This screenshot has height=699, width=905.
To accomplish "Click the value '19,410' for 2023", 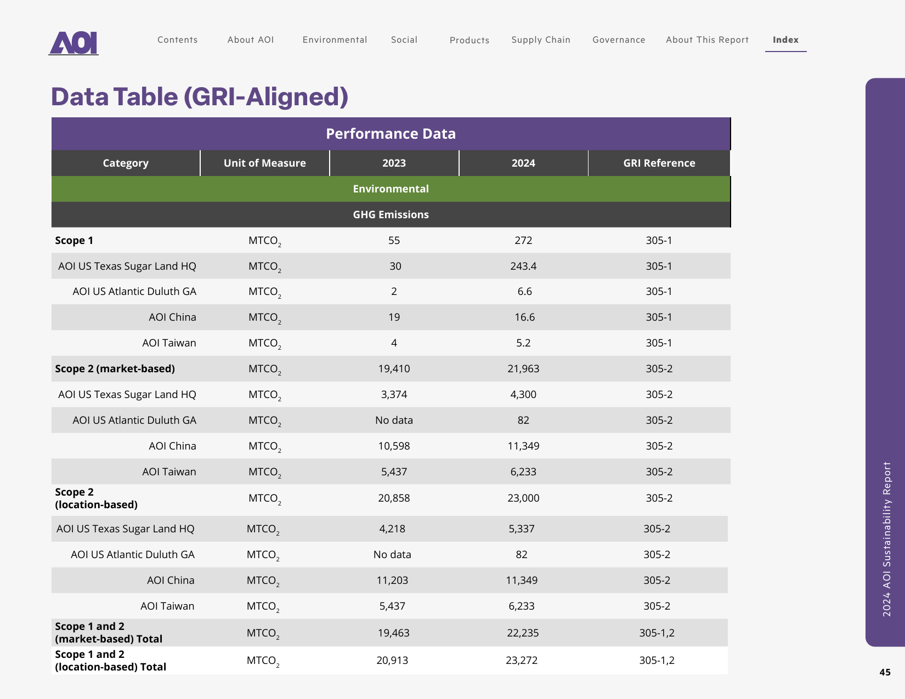I will click(x=394, y=369).
